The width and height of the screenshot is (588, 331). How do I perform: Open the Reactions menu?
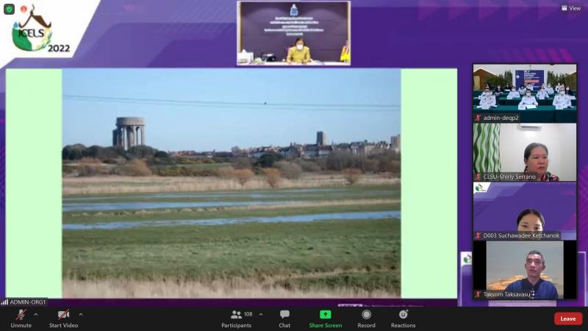[403, 318]
